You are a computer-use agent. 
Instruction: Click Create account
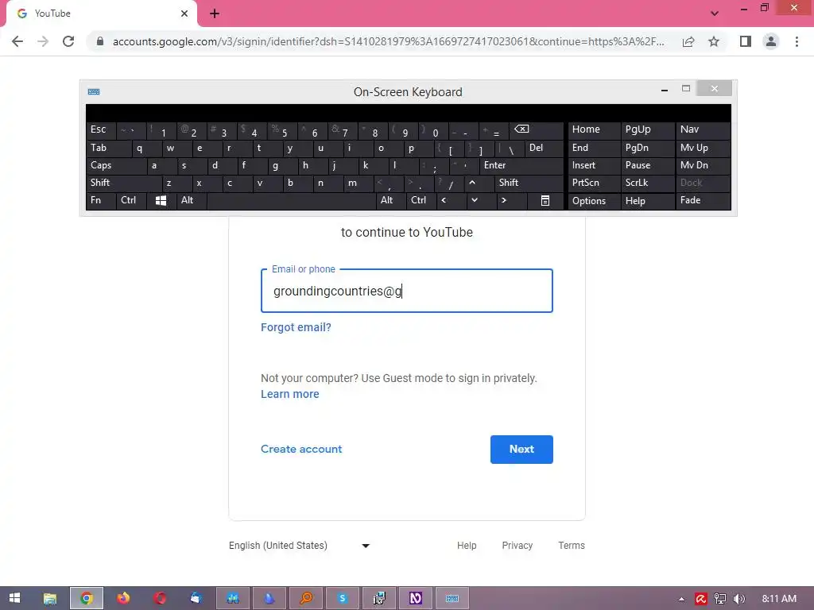click(x=301, y=450)
